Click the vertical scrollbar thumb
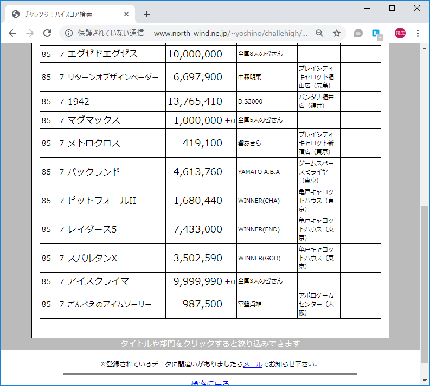The height and width of the screenshot is (386, 430). pos(425,284)
